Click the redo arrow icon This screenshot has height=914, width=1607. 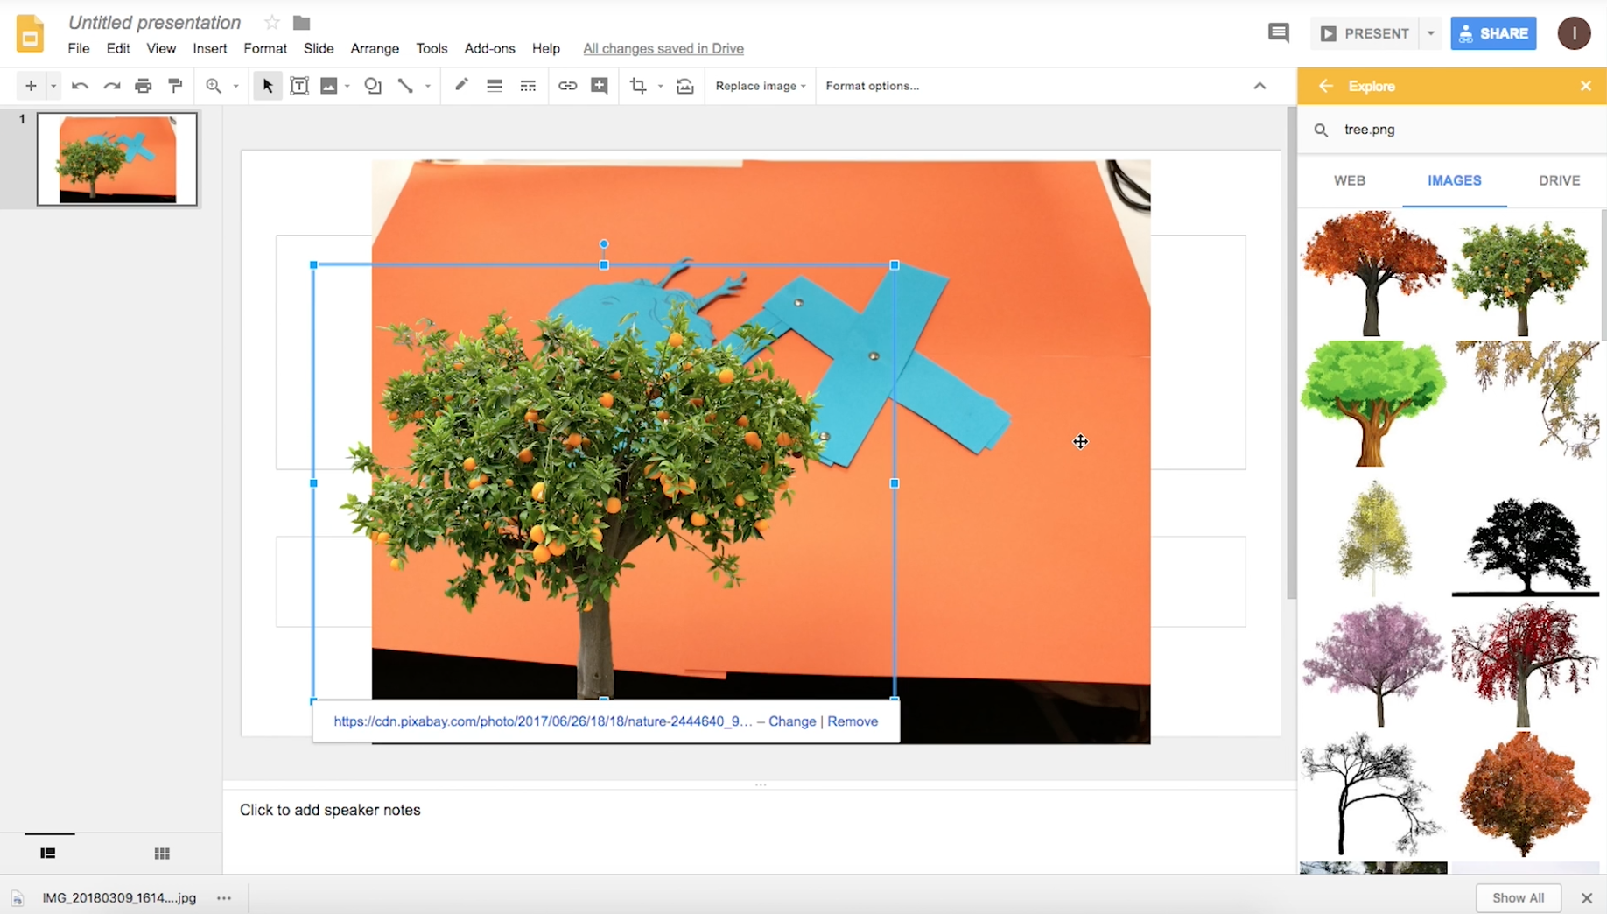click(x=112, y=86)
